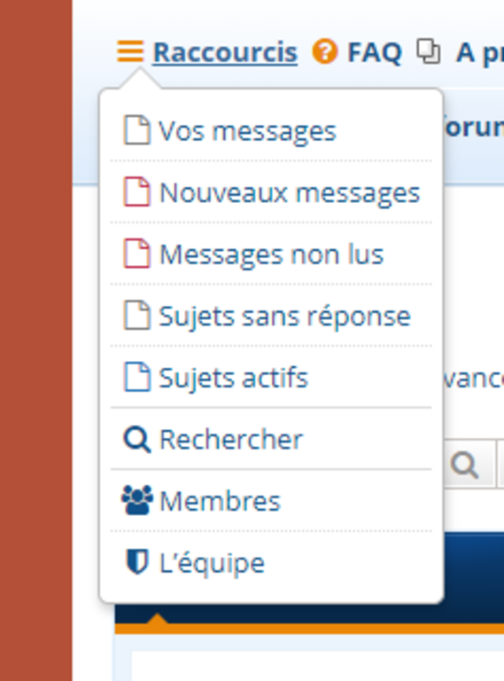Click the page icon beside Sujets sans réponse

click(x=137, y=315)
